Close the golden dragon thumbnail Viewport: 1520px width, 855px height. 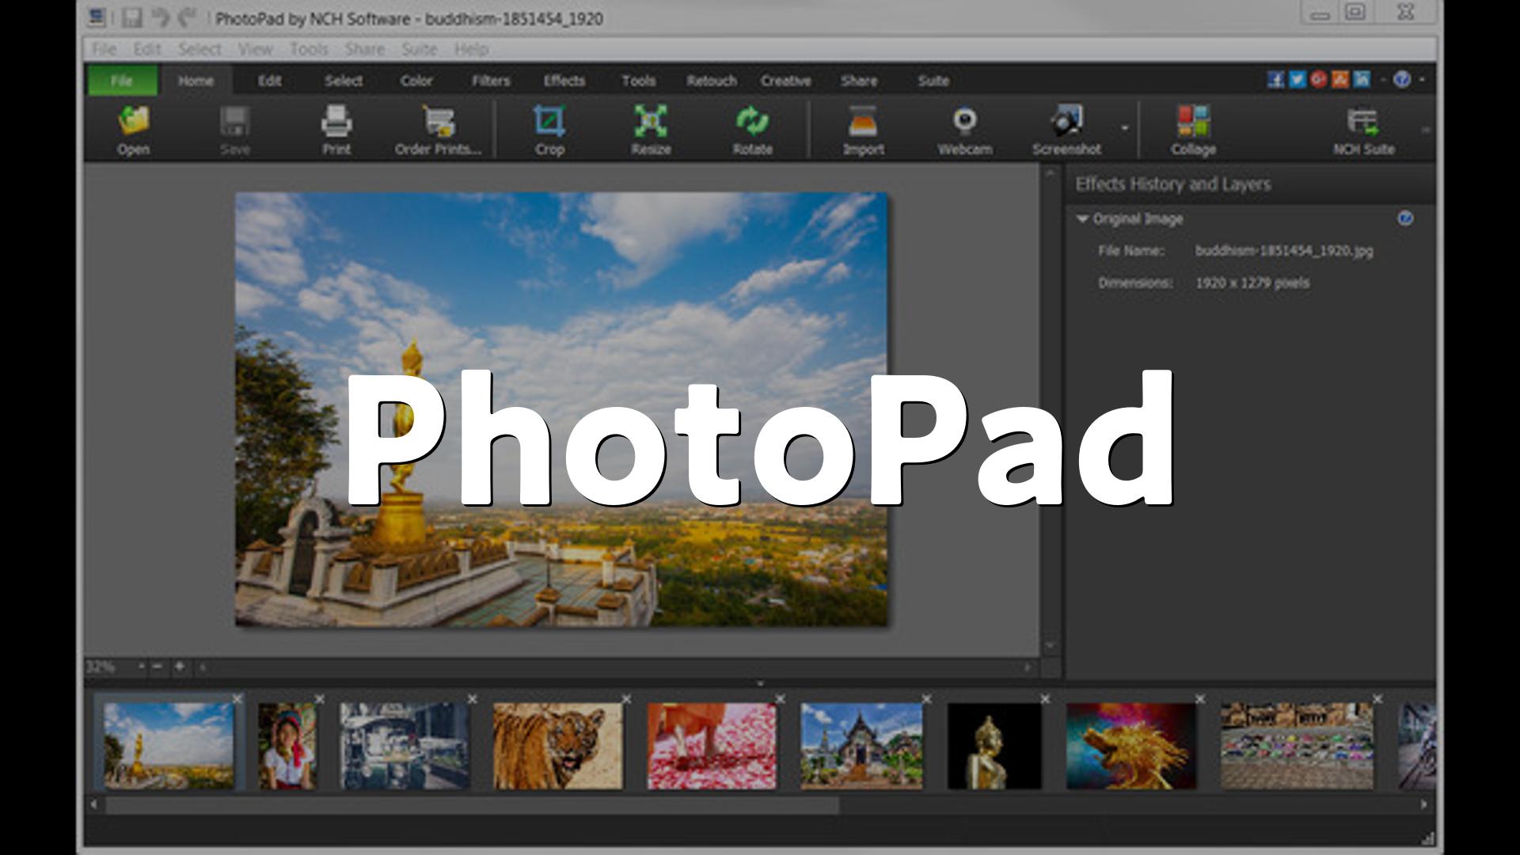click(x=1200, y=699)
